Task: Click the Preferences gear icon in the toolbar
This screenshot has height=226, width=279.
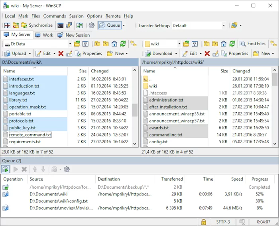Action: click(x=92, y=25)
